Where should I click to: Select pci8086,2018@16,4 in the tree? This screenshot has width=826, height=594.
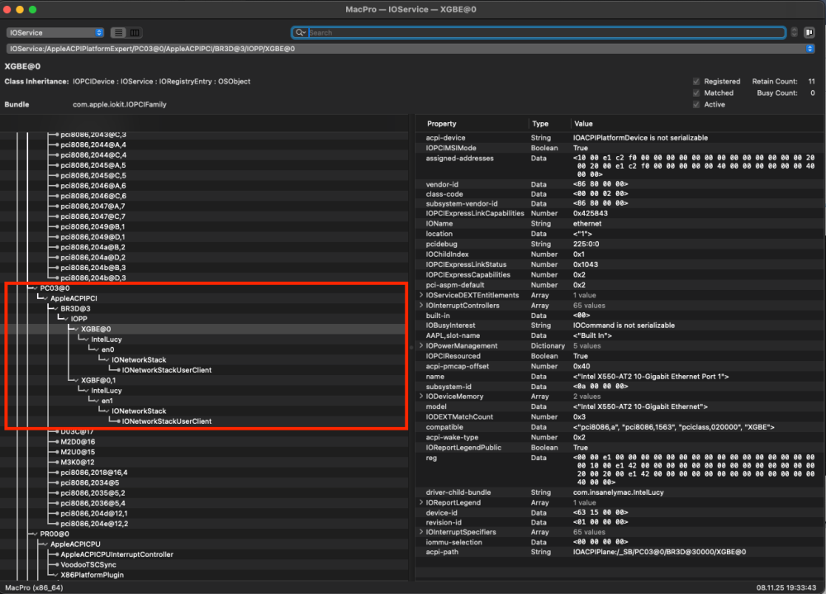pyautogui.click(x=94, y=473)
